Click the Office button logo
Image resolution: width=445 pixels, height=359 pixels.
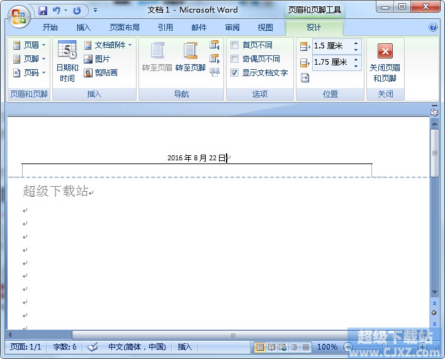(x=18, y=15)
